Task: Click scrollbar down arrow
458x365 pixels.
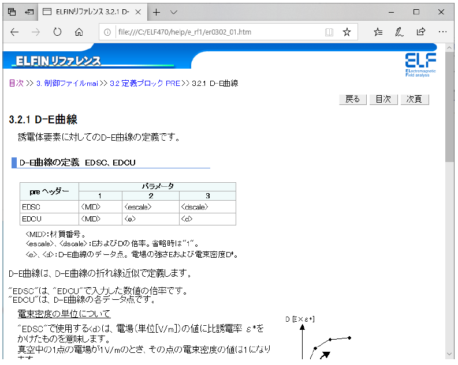Action: (449, 354)
